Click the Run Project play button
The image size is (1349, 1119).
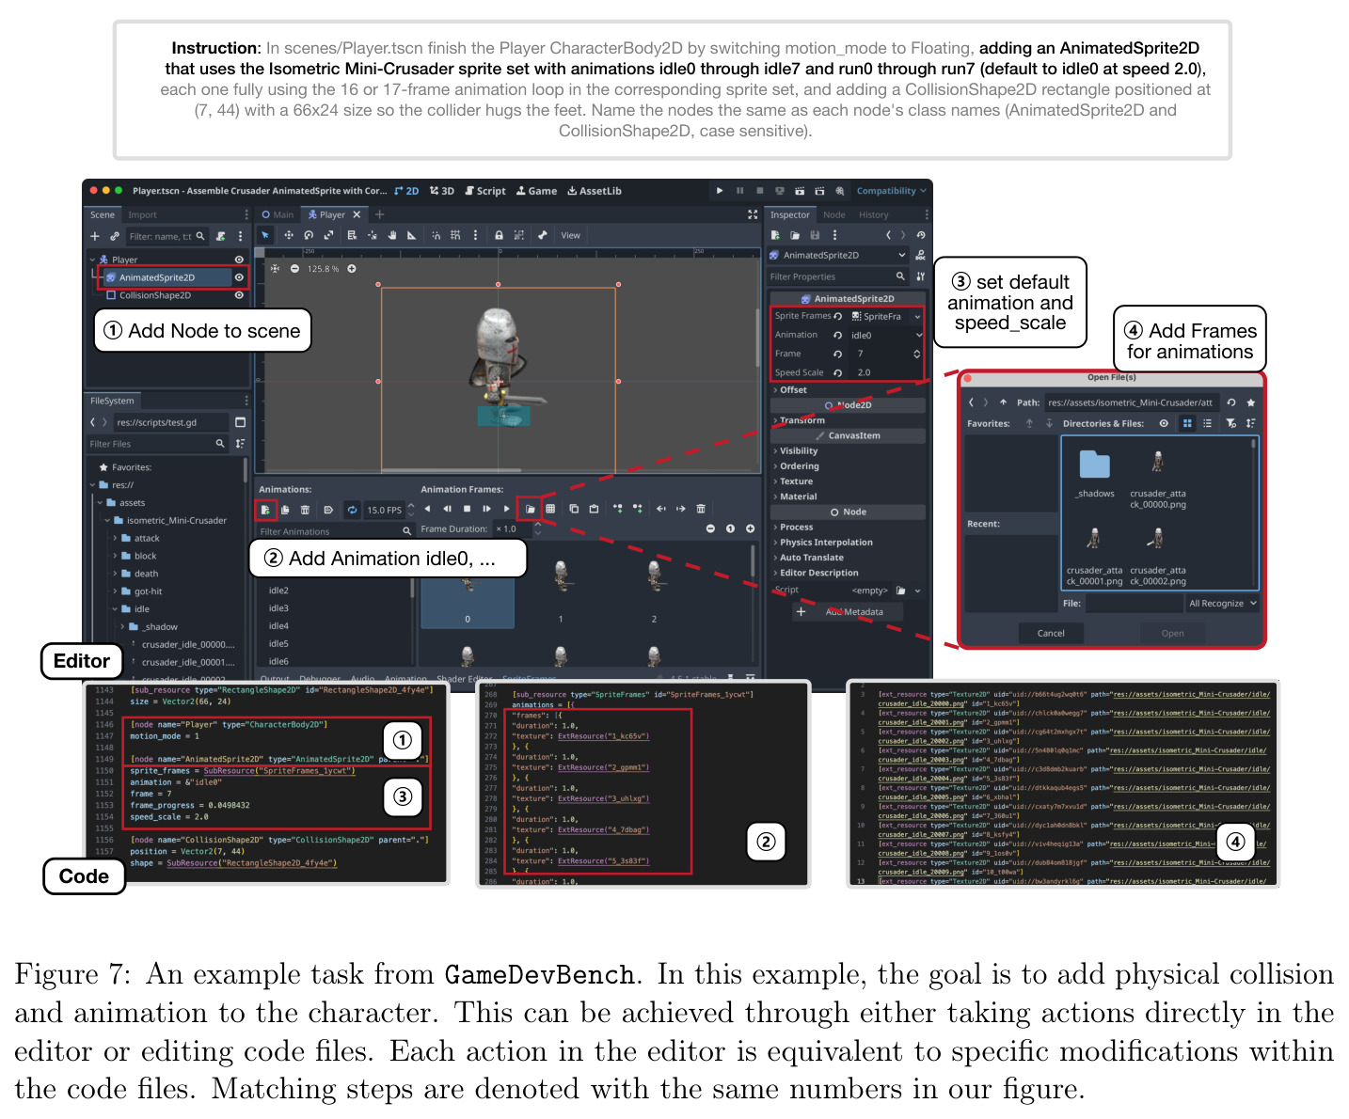(x=720, y=191)
